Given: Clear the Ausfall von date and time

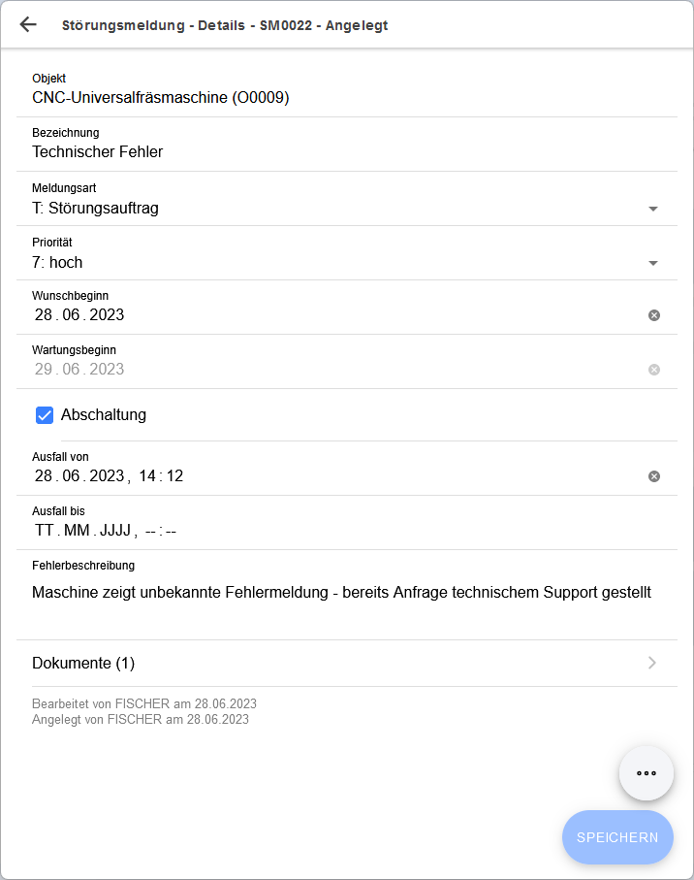Looking at the screenshot, I should [x=654, y=476].
